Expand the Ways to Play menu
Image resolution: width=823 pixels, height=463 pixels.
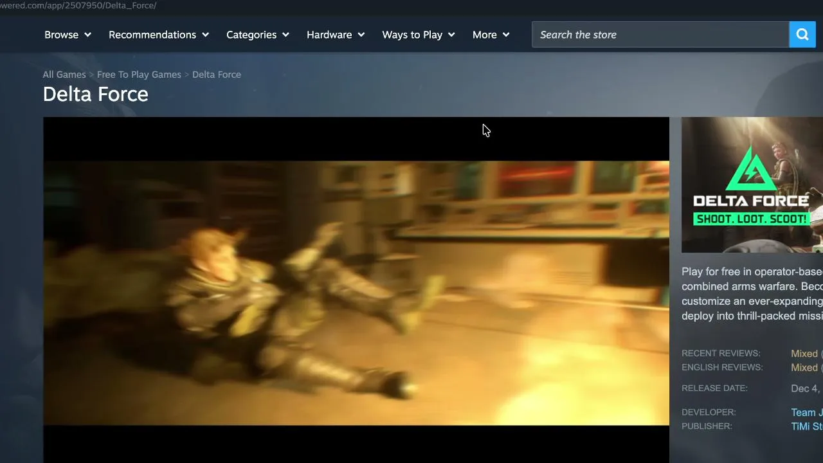click(x=419, y=35)
